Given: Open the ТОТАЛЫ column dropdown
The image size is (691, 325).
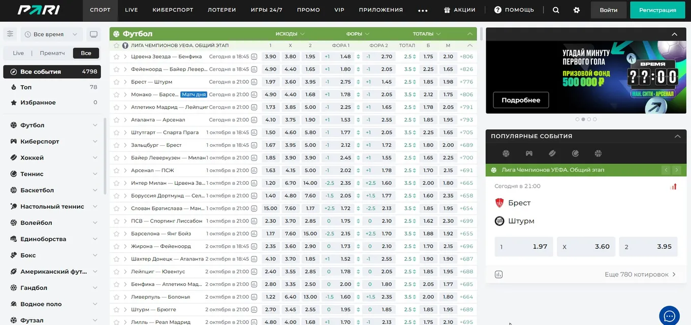Looking at the screenshot, I should pos(427,34).
